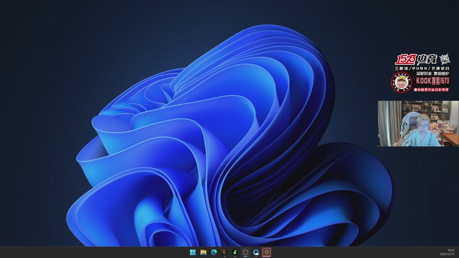Open the taskbar clock showing 16:15
459x258 pixels.
click(x=447, y=252)
